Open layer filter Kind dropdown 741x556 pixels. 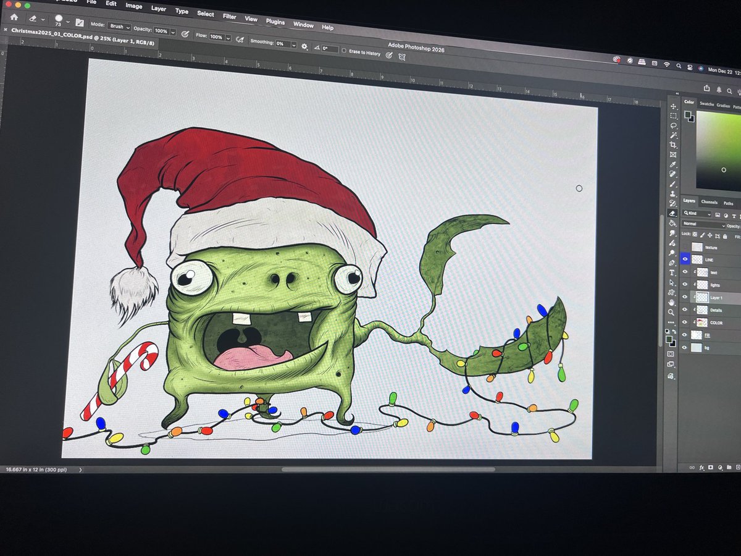(x=697, y=214)
